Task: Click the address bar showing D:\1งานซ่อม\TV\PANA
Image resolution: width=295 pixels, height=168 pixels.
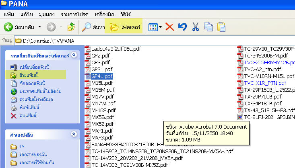Action: [x=154, y=41]
